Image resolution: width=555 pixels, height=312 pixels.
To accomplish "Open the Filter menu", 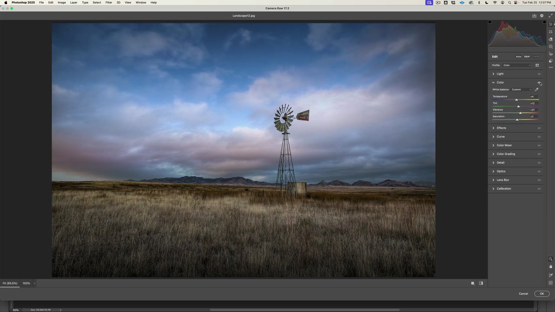I will pos(108,3).
